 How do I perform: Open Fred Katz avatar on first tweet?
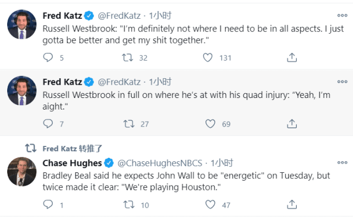click(x=21, y=24)
